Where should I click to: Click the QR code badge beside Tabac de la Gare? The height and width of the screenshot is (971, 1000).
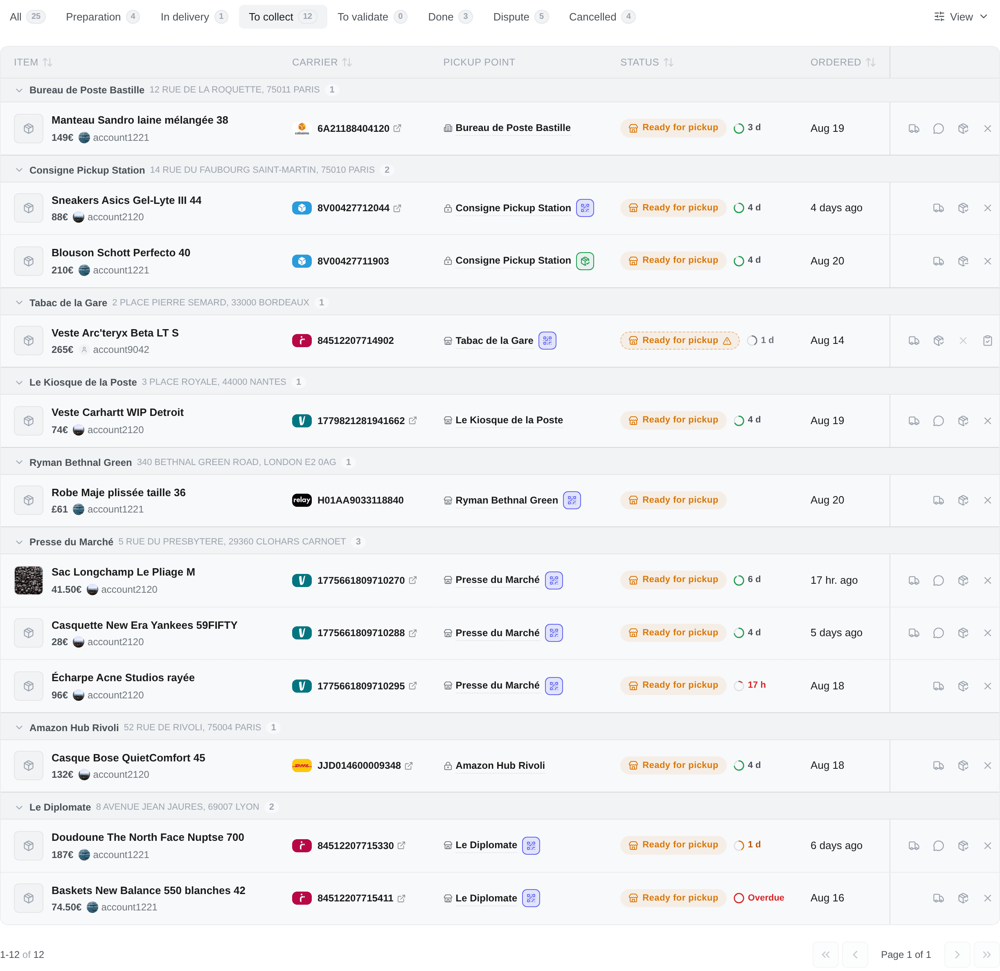point(547,341)
